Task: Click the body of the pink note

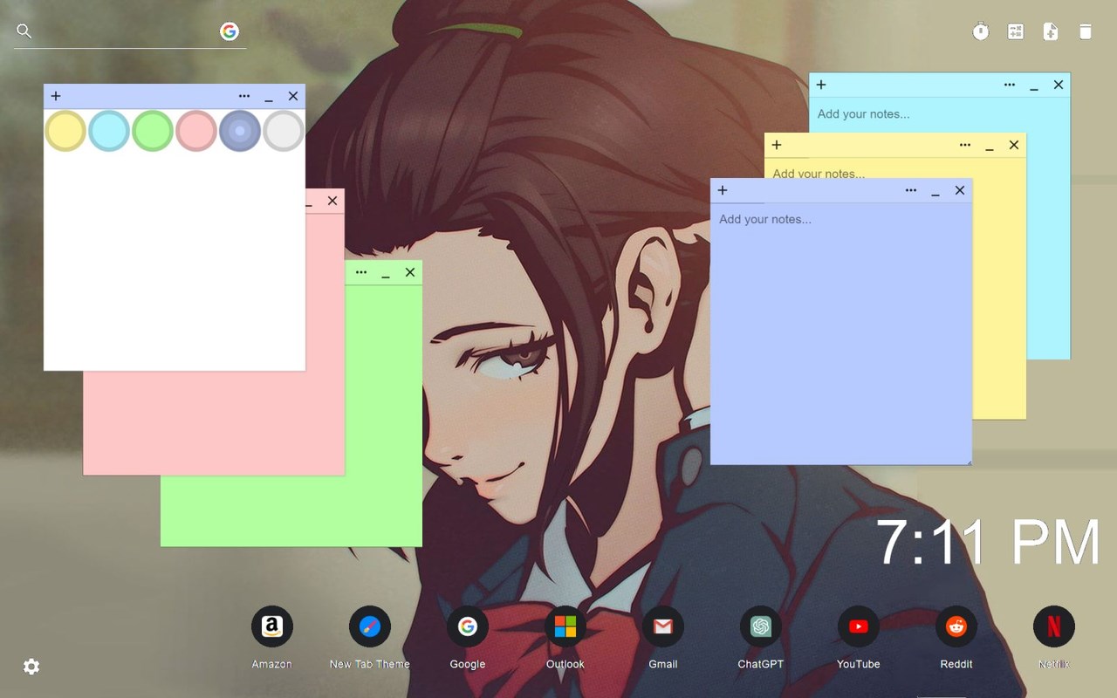Action: point(214,423)
